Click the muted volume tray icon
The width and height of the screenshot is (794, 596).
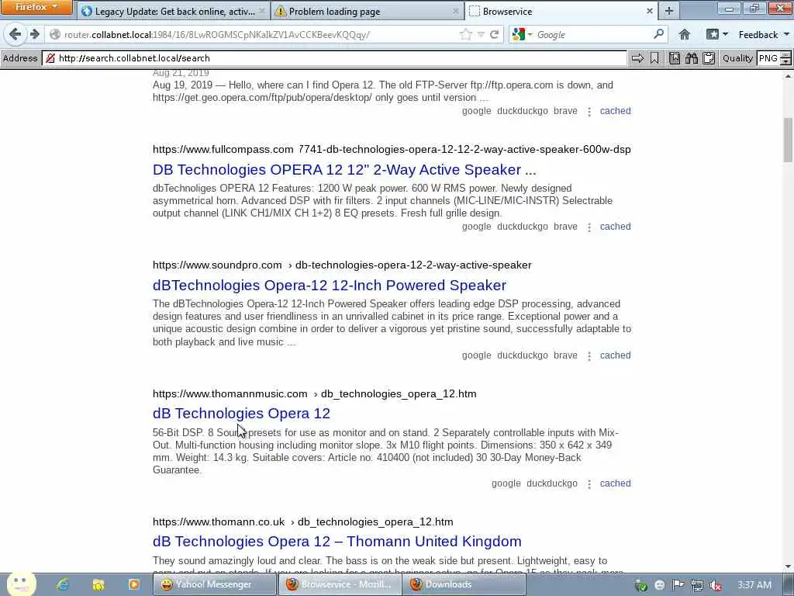click(715, 585)
